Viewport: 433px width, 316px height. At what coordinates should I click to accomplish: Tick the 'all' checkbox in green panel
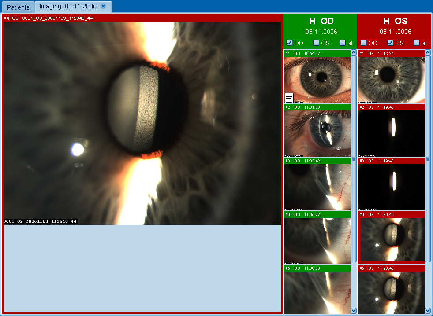pos(342,43)
